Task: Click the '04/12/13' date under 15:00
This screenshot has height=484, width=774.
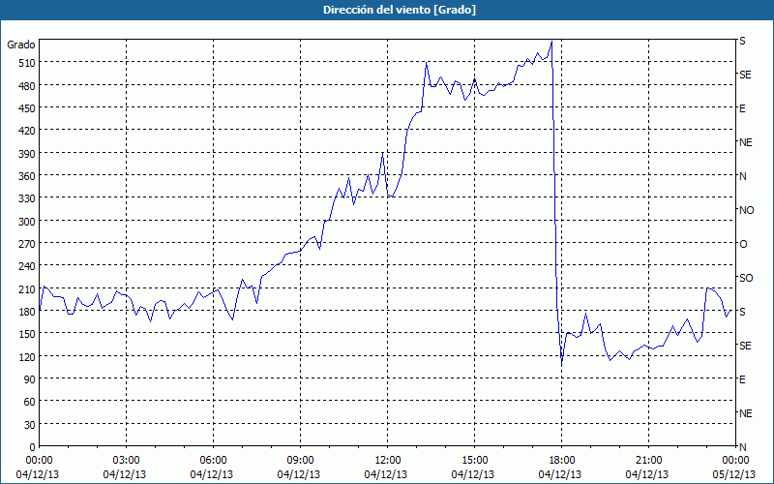Action: click(473, 474)
